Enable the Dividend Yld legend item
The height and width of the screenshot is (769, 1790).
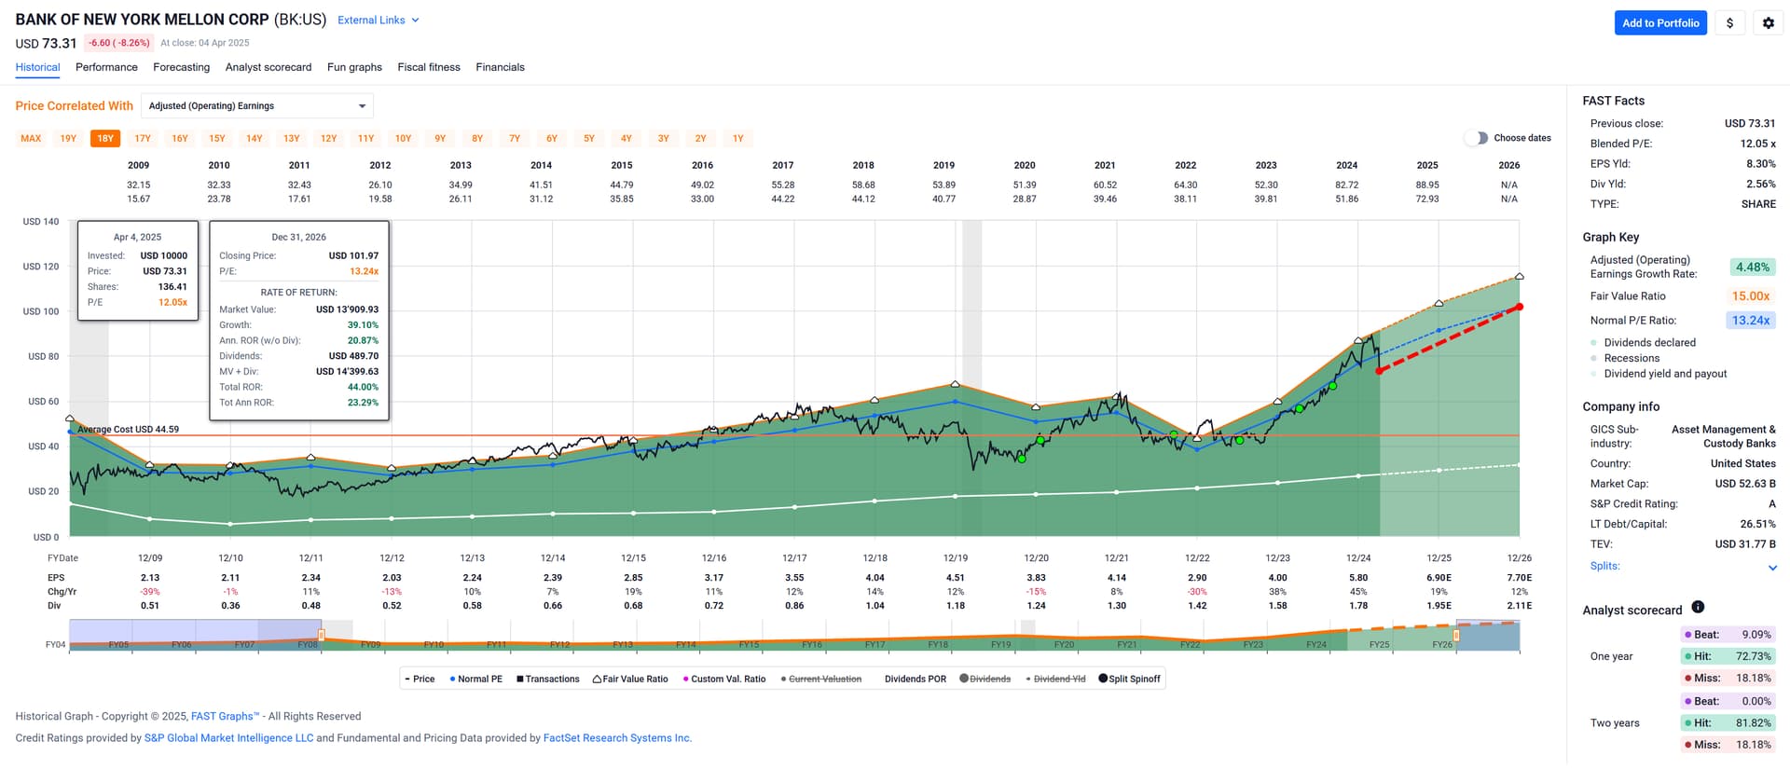click(1055, 679)
